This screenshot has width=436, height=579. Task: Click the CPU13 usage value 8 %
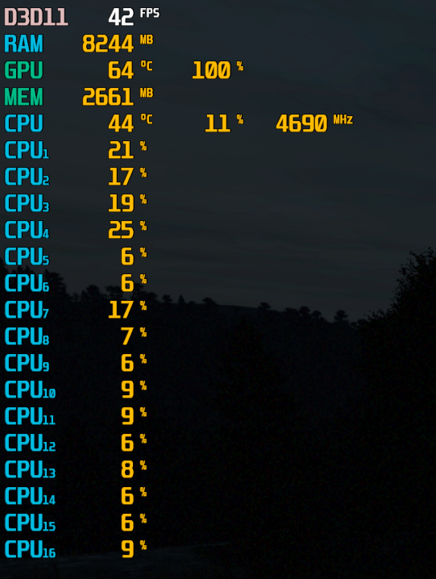tap(134, 469)
